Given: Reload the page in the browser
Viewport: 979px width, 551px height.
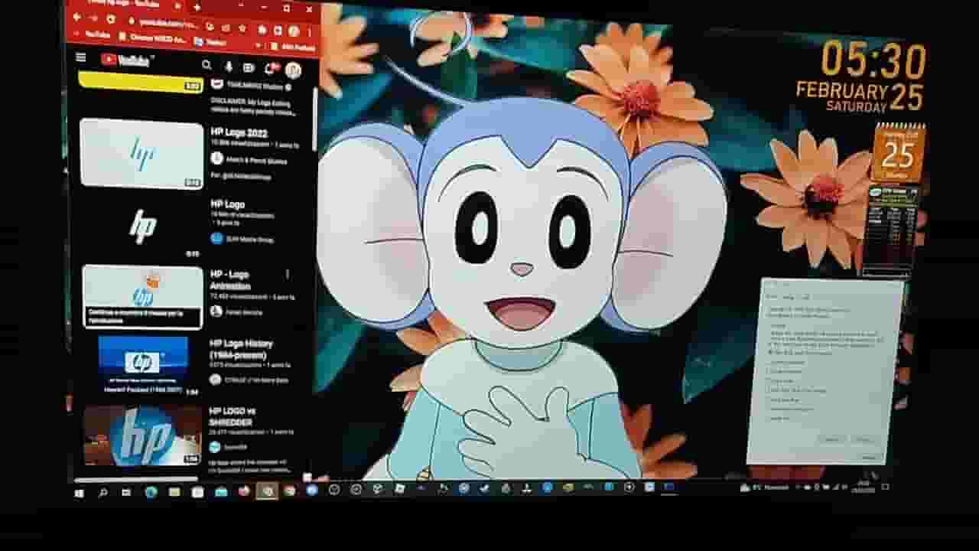Looking at the screenshot, I should coord(111,18).
